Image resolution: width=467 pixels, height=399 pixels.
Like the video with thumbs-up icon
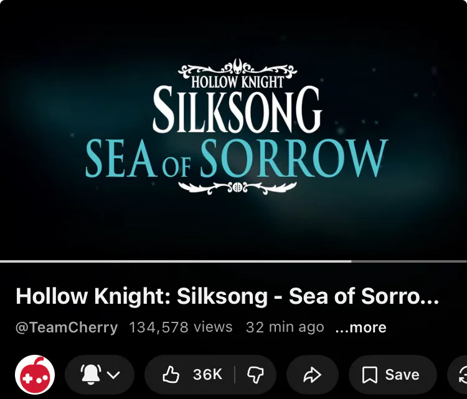tap(171, 374)
